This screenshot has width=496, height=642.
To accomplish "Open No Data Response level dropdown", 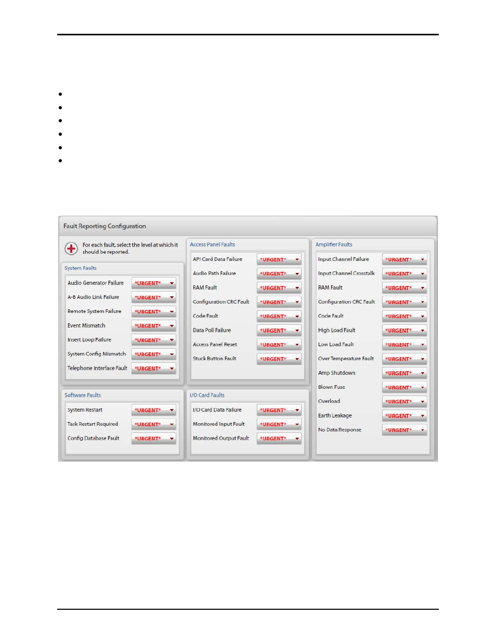I will (x=404, y=430).
